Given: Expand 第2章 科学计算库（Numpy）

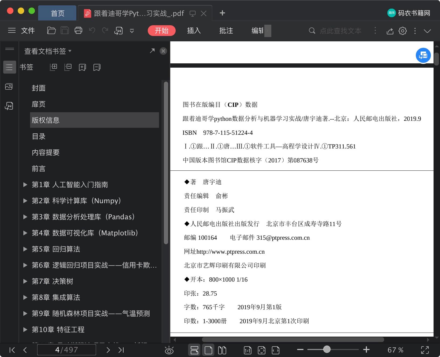Looking at the screenshot, I should click(25, 201).
